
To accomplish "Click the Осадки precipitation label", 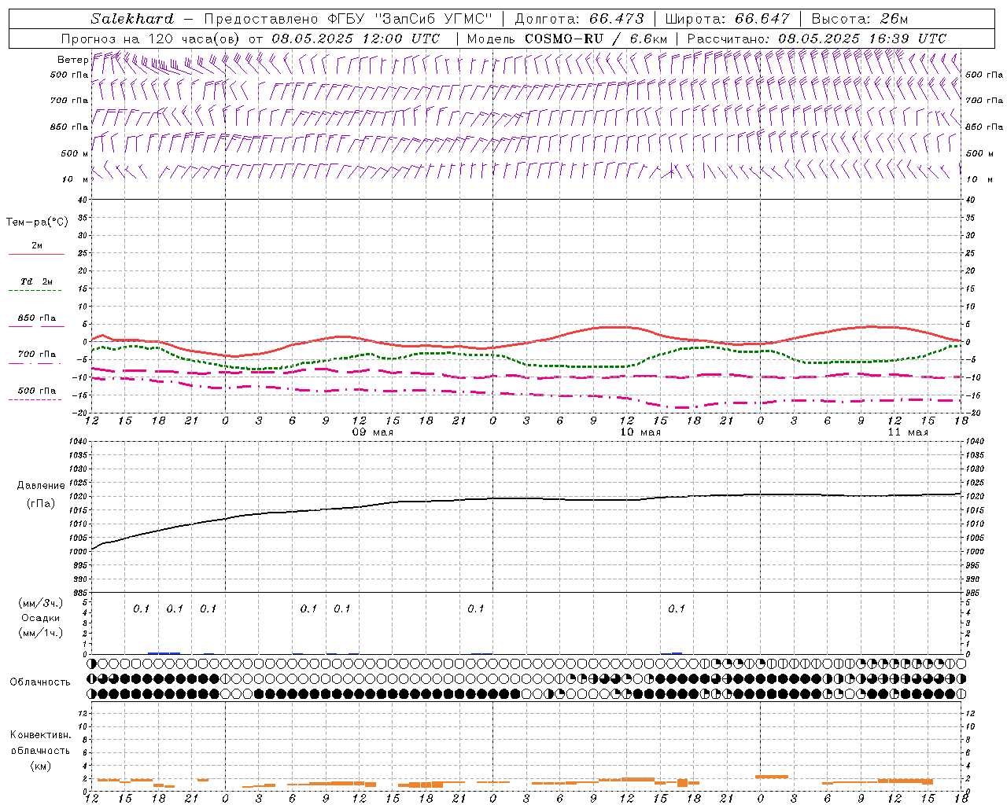I will 41,618.
